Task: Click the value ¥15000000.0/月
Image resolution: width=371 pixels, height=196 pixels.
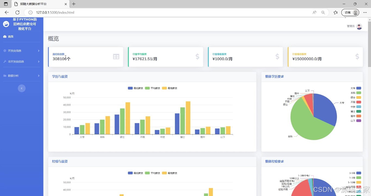Action: coord(307,59)
